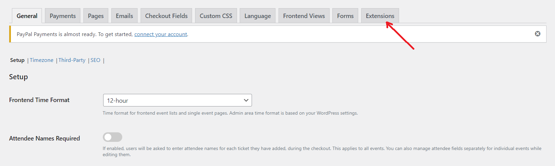Switch to the Custom CSS tab
This screenshot has height=166, width=555.
[x=216, y=16]
